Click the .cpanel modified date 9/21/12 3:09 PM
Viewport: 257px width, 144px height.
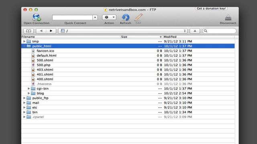pos(178,117)
